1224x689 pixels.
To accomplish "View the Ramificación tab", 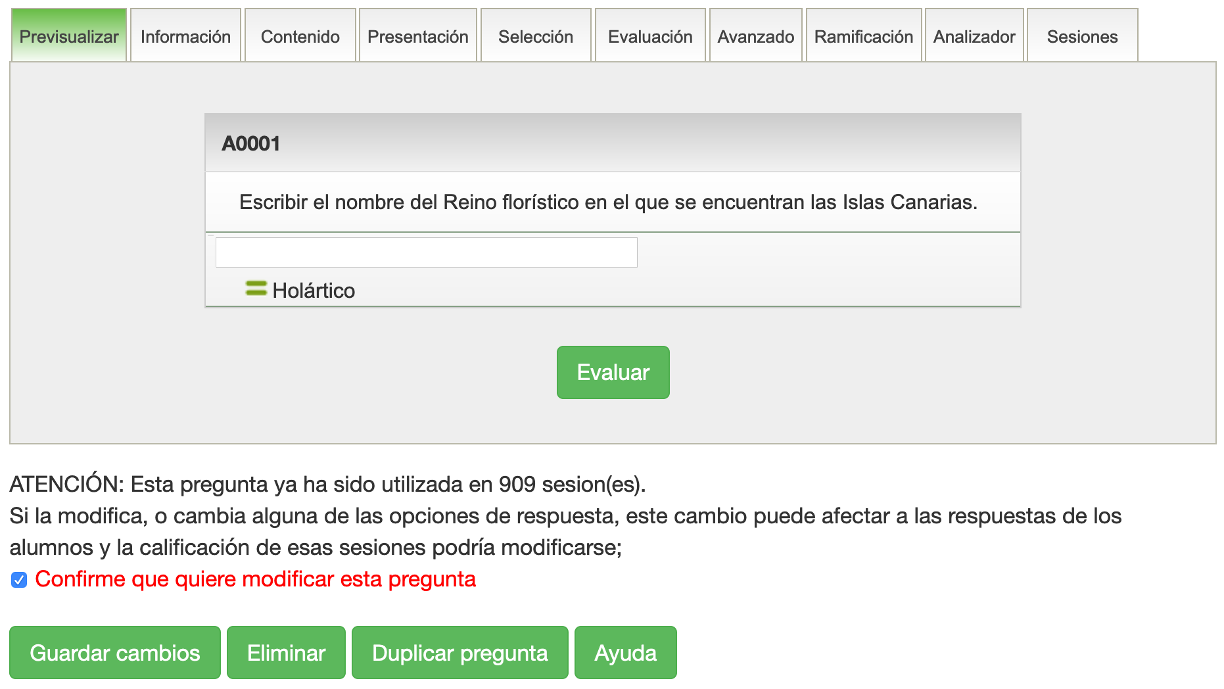I will (863, 37).
